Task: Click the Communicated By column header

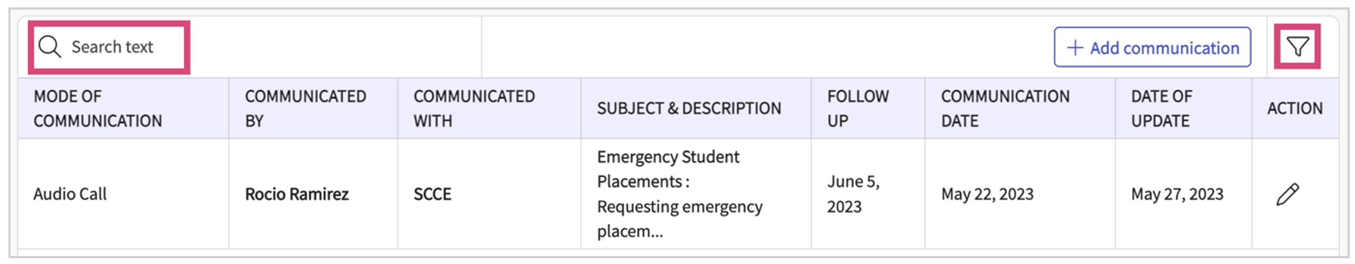Action: click(305, 109)
